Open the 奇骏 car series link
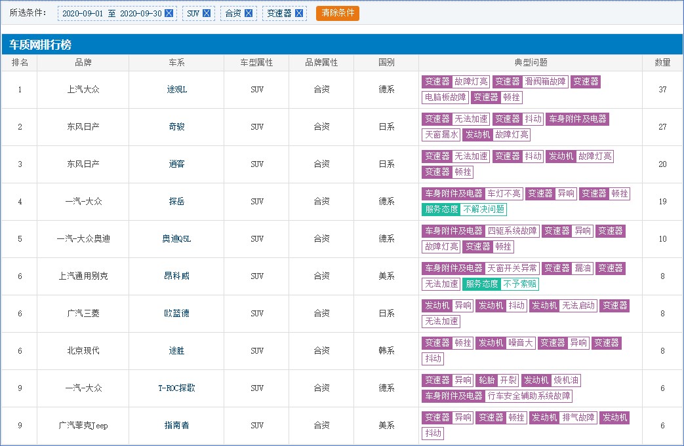Image resolution: width=684 pixels, height=446 pixels. [x=176, y=127]
